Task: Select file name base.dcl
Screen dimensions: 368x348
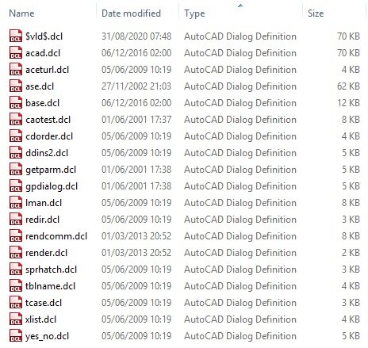Action: coord(42,103)
